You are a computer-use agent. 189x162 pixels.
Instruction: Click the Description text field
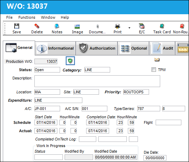(97, 81)
